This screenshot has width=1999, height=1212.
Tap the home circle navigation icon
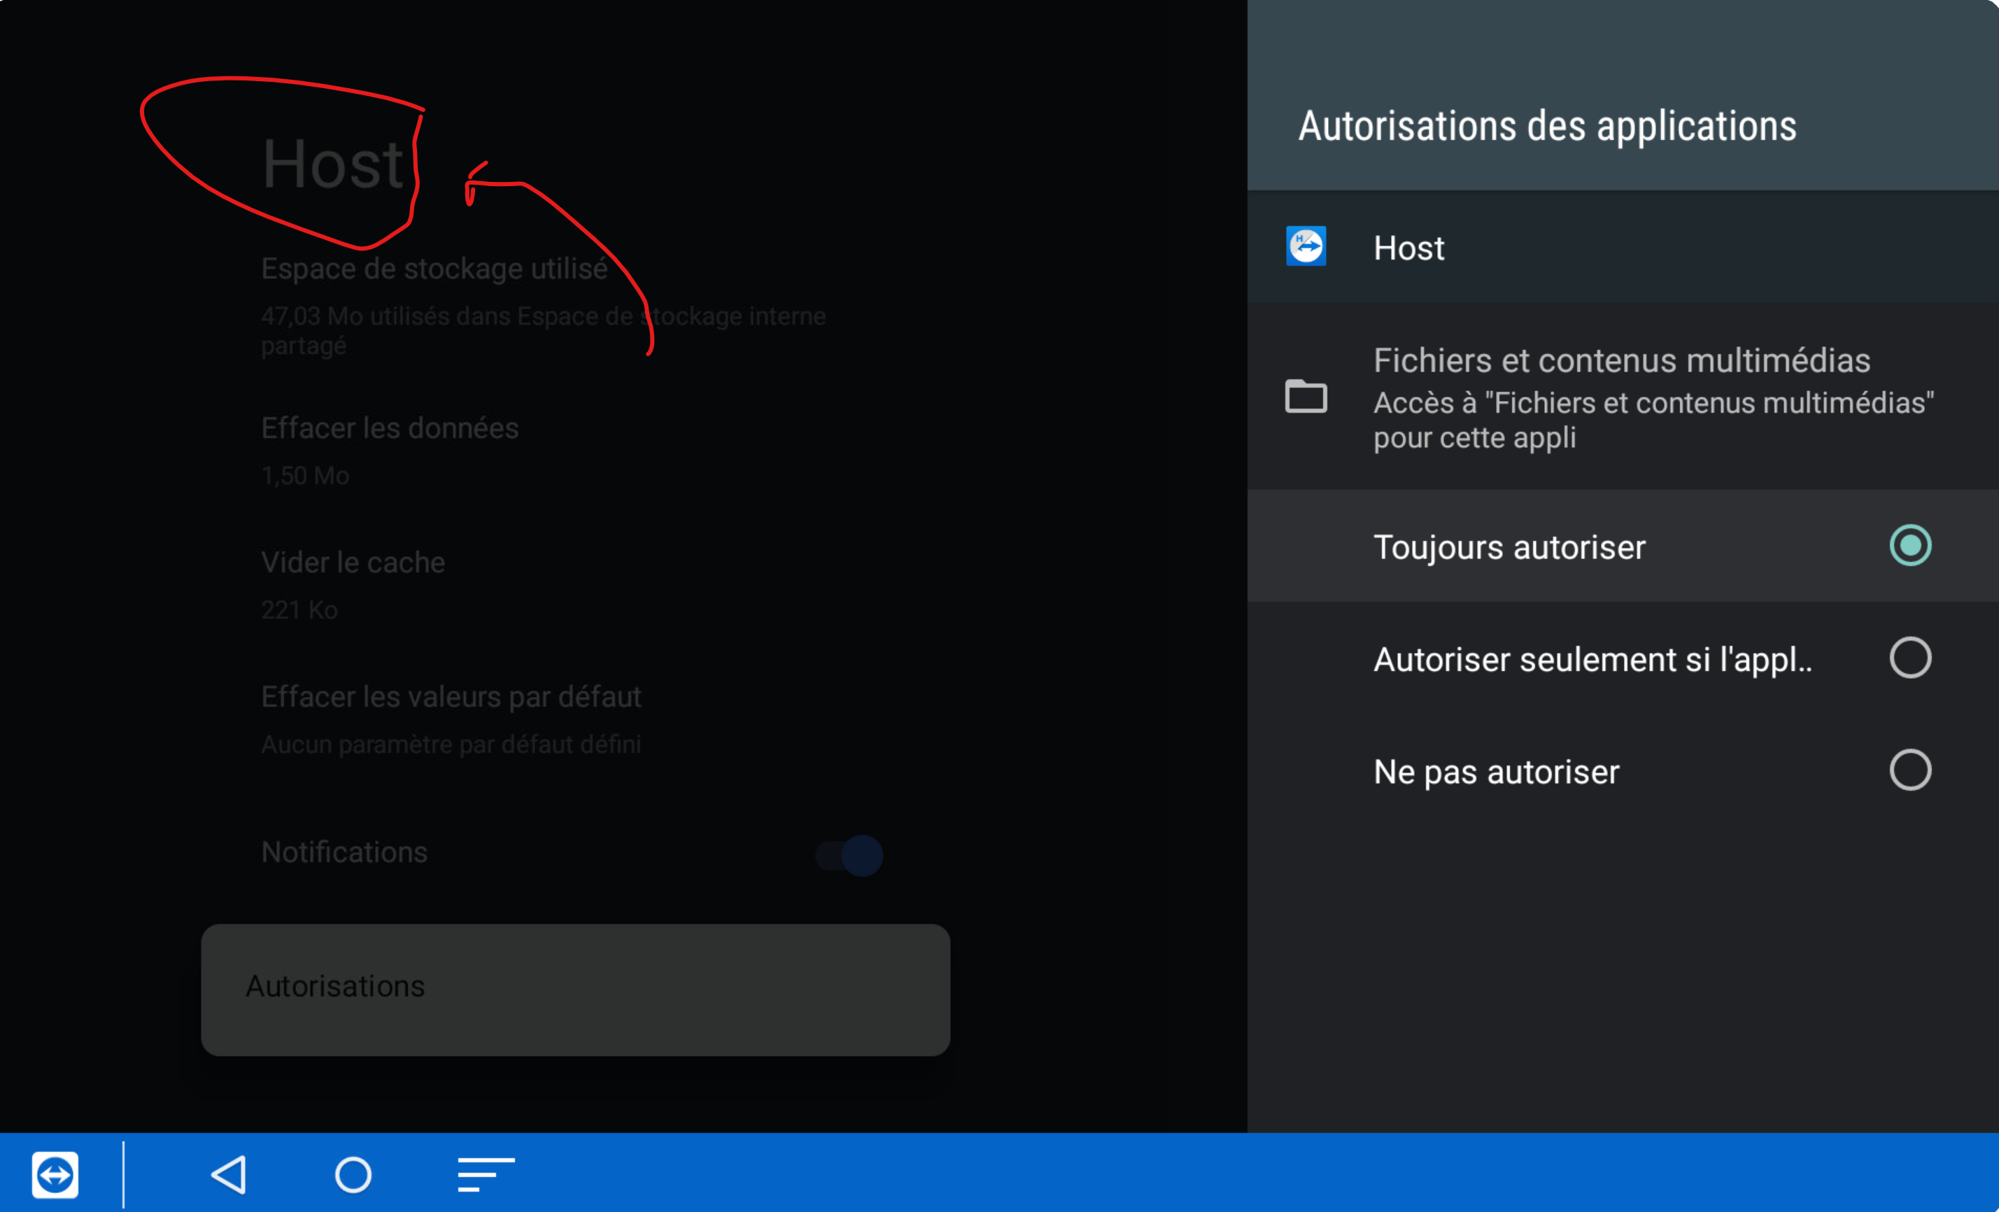[353, 1174]
